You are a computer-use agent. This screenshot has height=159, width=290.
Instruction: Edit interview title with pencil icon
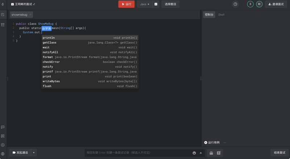click(34, 4)
